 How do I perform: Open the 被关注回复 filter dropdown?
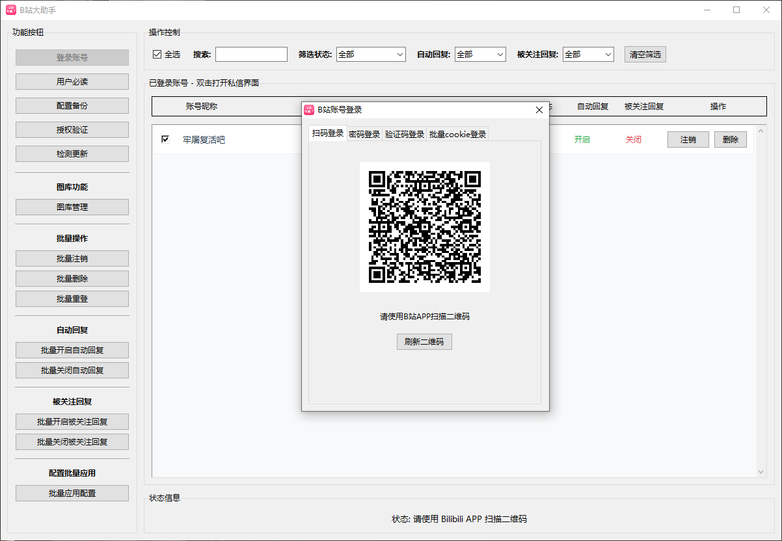pos(588,54)
